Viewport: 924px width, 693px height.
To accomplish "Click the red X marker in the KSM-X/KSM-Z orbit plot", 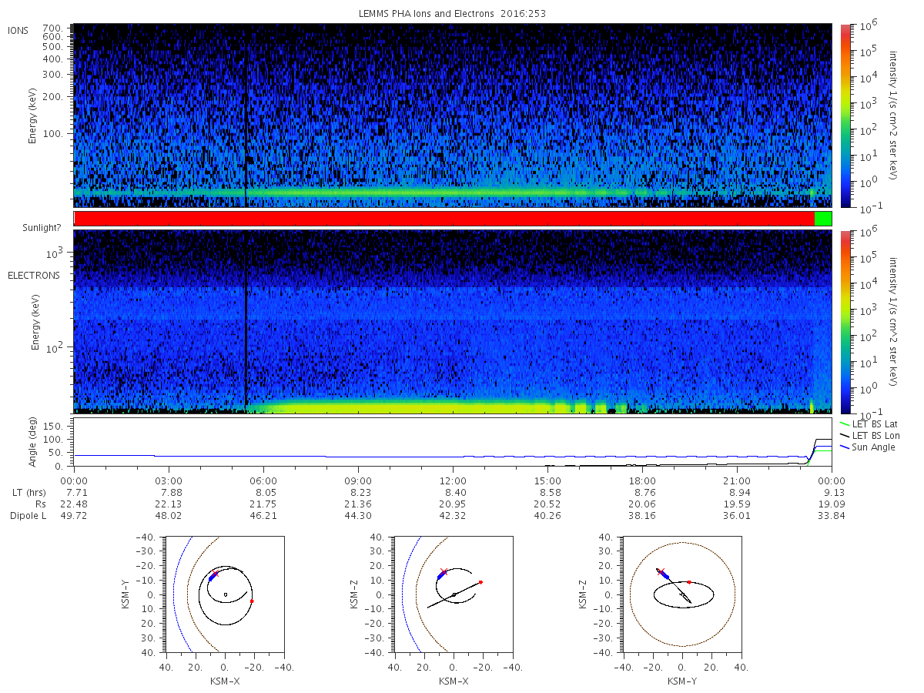I will [x=444, y=572].
